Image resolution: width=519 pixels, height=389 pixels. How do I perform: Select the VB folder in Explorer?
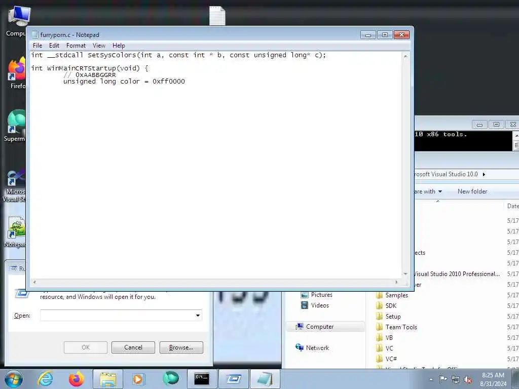[389, 337]
